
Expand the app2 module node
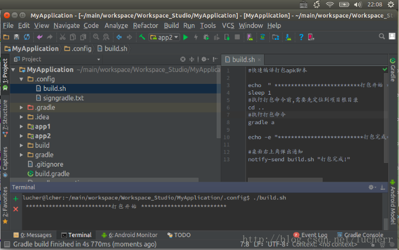coord(22,136)
